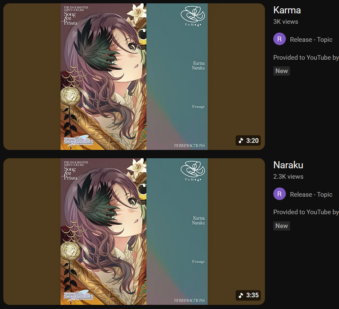Click the music note icon on Karma's duration badge
This screenshot has width=339, height=309.
241,140
